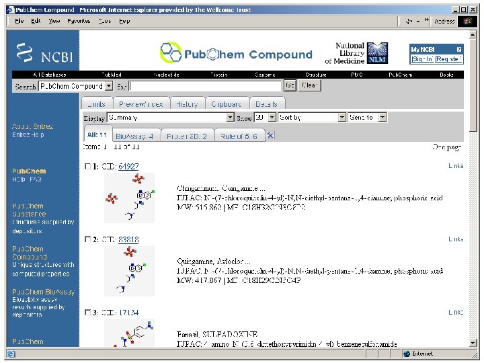
Task: Open structure thumbnail for CID 64927
Action: click(x=129, y=198)
